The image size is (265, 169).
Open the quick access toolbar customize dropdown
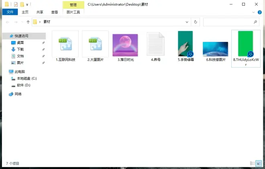pyautogui.click(x=27, y=4)
